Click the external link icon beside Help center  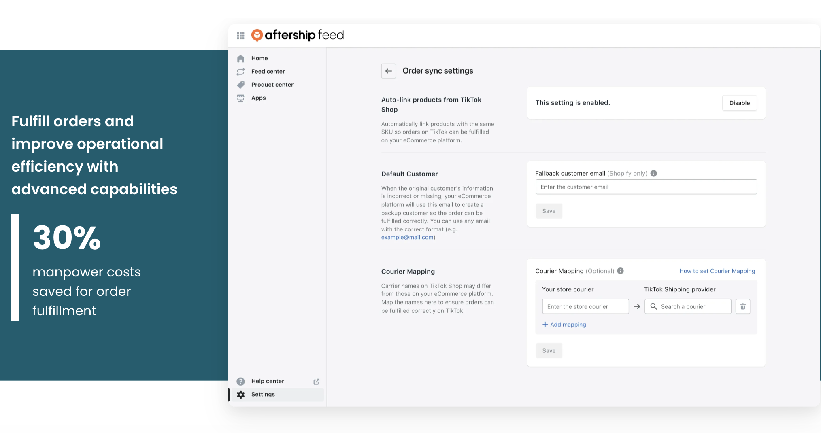[x=317, y=382]
